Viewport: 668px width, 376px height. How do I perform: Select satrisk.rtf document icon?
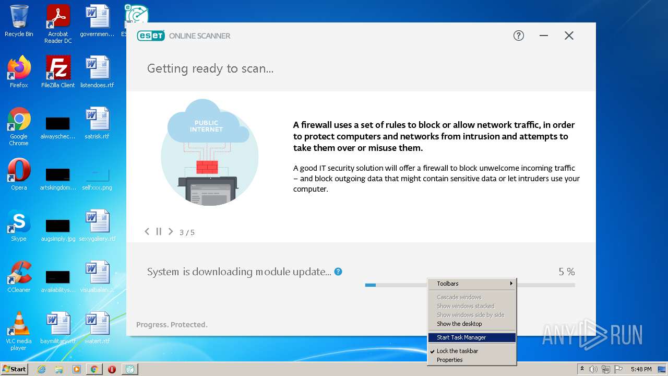tap(97, 123)
